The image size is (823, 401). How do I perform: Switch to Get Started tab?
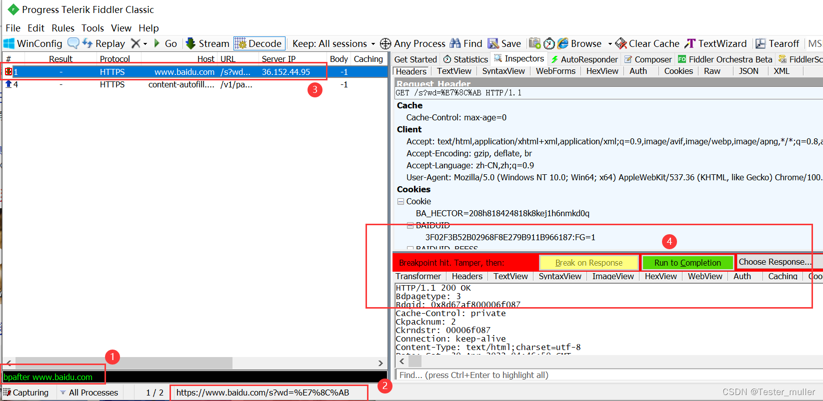[x=415, y=59]
